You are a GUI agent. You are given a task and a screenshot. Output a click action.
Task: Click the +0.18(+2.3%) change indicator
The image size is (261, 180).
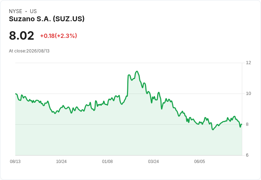click(59, 36)
